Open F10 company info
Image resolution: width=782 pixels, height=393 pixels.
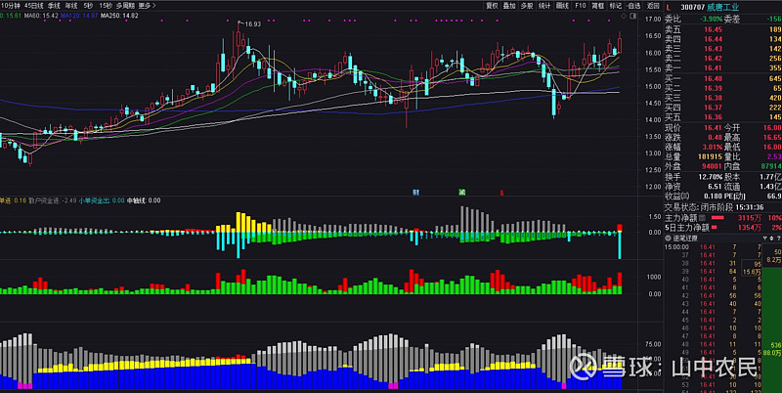tap(580, 6)
